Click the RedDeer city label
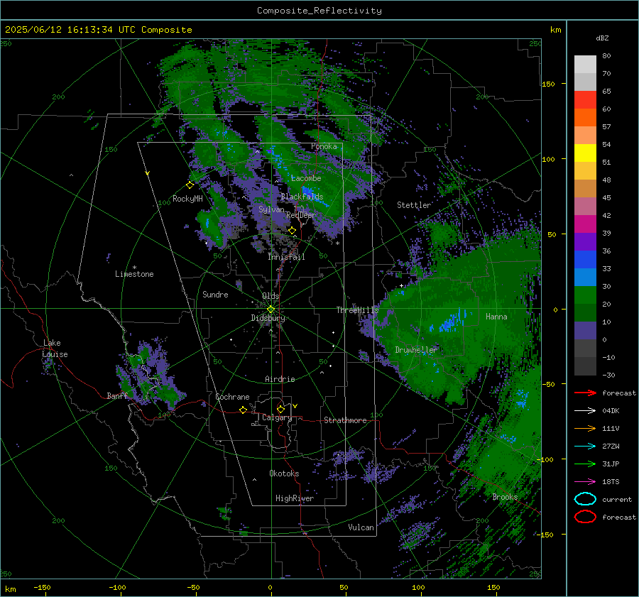639x597 pixels. (x=301, y=215)
